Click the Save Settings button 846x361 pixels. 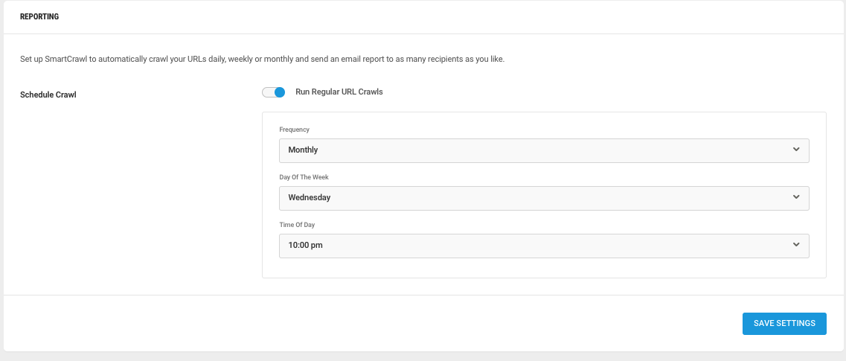(784, 323)
